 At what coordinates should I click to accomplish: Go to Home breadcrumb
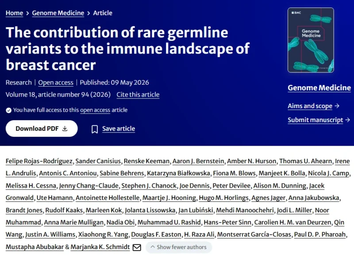click(15, 13)
